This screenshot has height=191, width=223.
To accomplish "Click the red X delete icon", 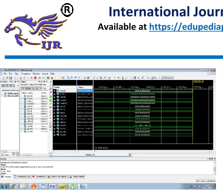I will 31,78.
